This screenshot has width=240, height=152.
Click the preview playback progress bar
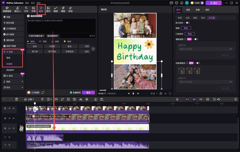[135, 90]
